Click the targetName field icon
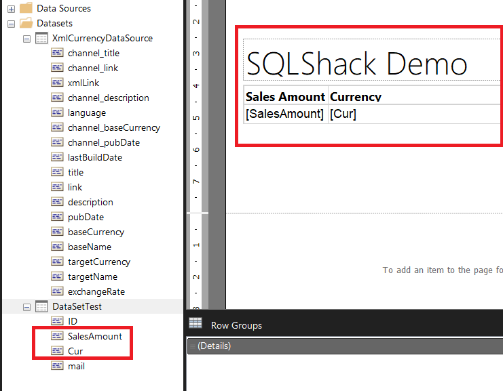Image resolution: width=503 pixels, height=391 pixels. pos(57,276)
